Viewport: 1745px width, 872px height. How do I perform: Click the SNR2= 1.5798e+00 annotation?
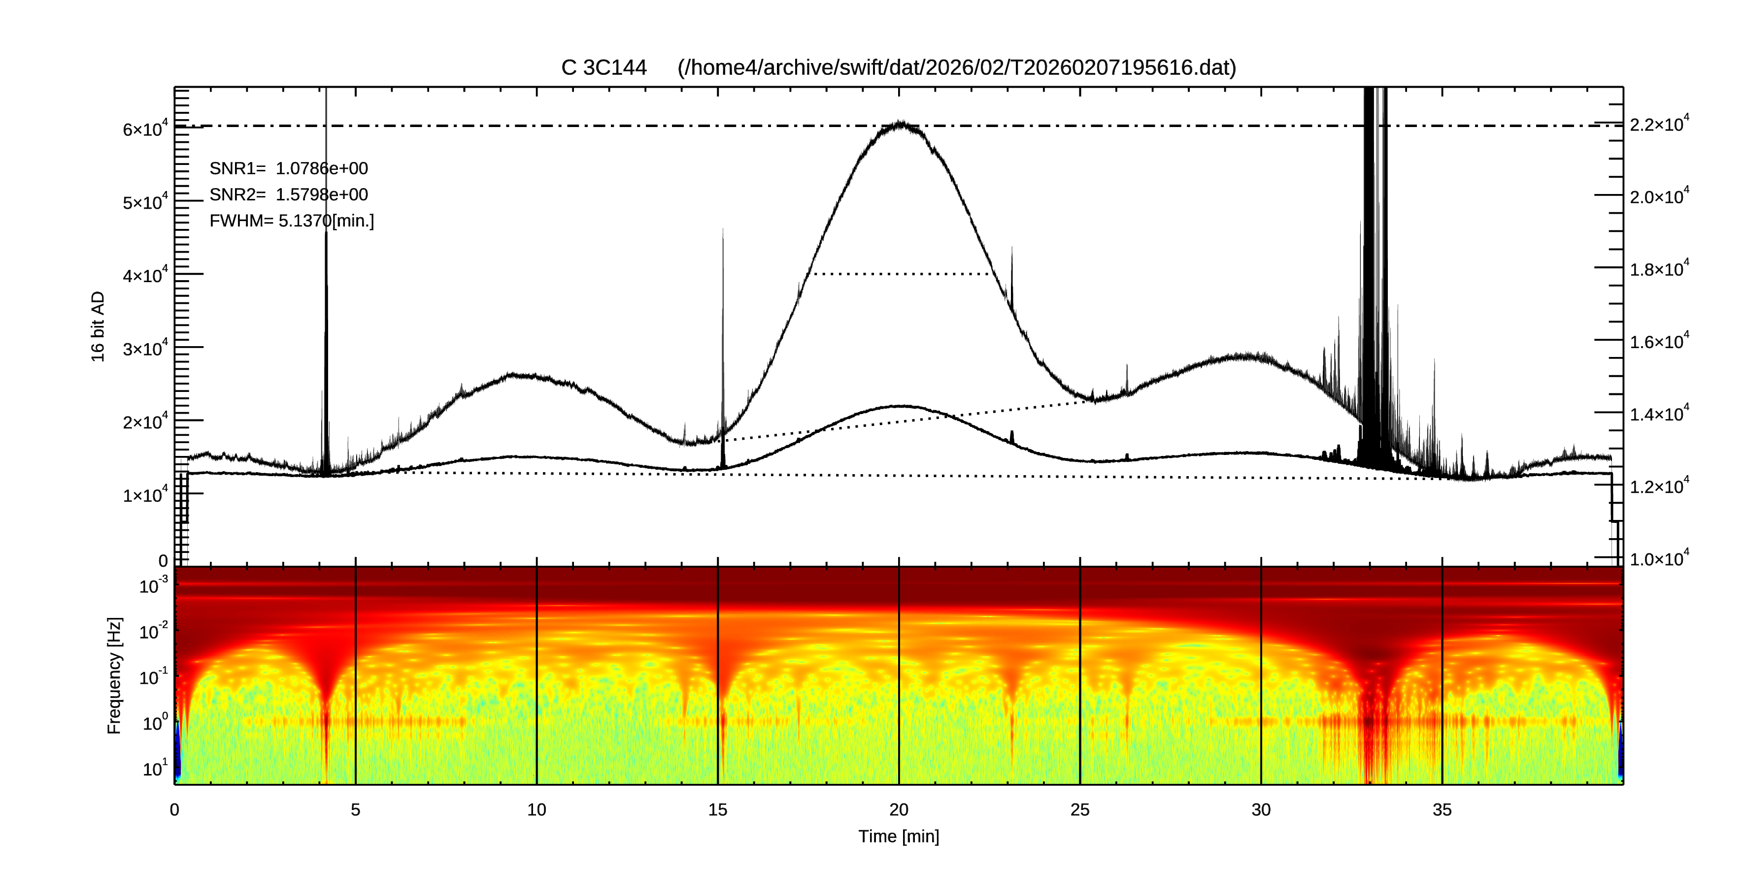289,195
